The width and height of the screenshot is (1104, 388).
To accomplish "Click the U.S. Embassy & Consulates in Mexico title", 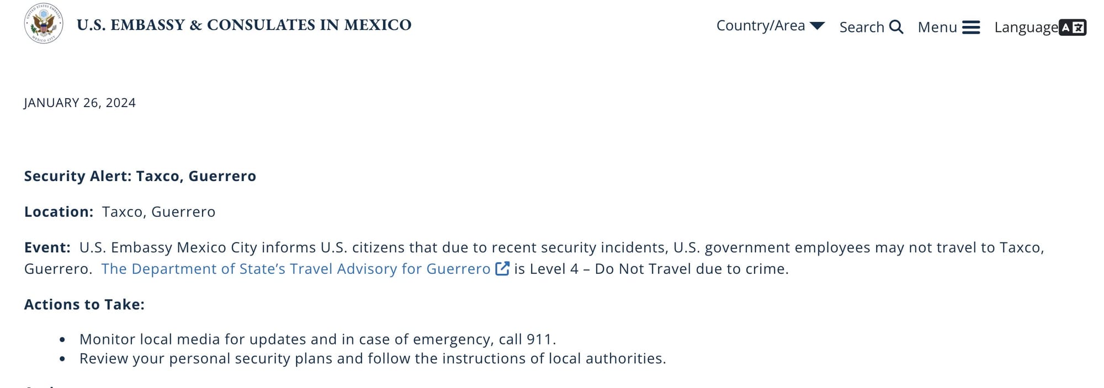I will point(245,24).
